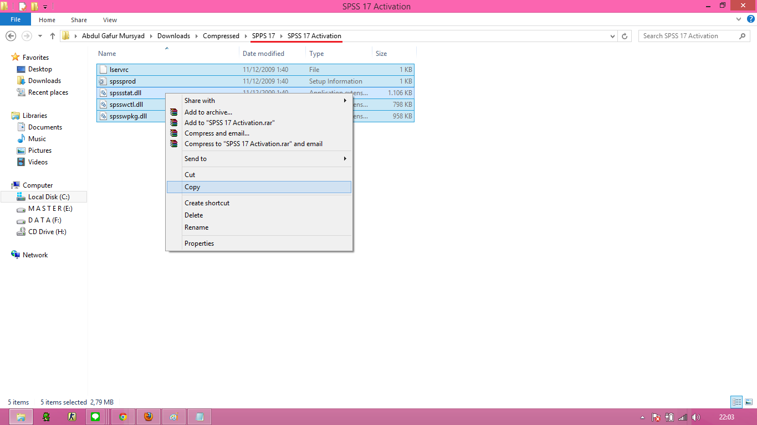Switch to the Home ribbon tab

(x=47, y=20)
